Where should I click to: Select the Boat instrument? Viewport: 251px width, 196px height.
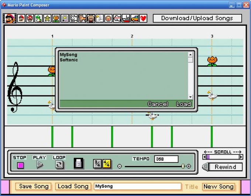click(x=126, y=18)
